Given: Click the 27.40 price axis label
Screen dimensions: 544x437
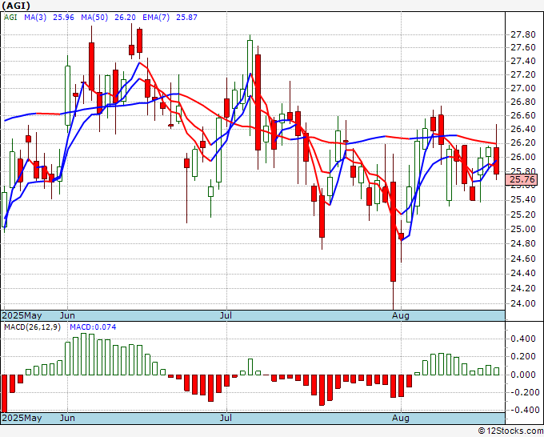Looking at the screenshot, I should 523,62.
